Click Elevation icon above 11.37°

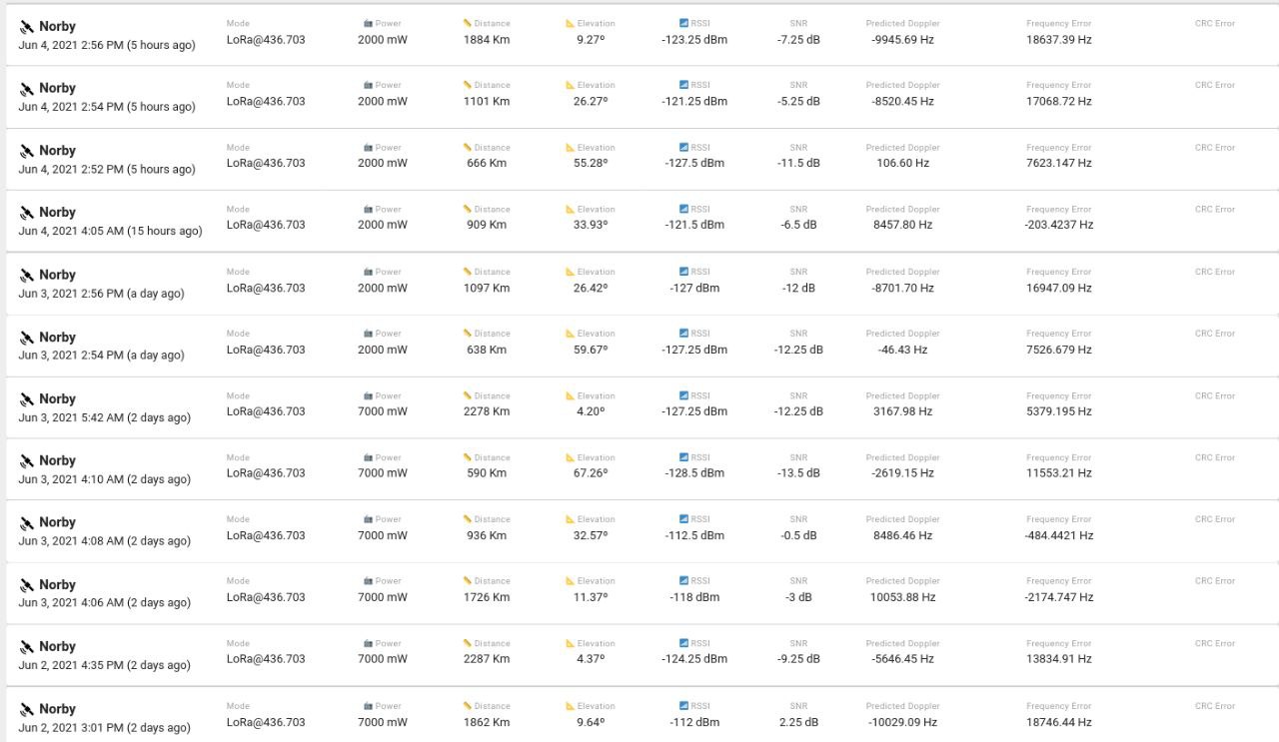(x=571, y=581)
